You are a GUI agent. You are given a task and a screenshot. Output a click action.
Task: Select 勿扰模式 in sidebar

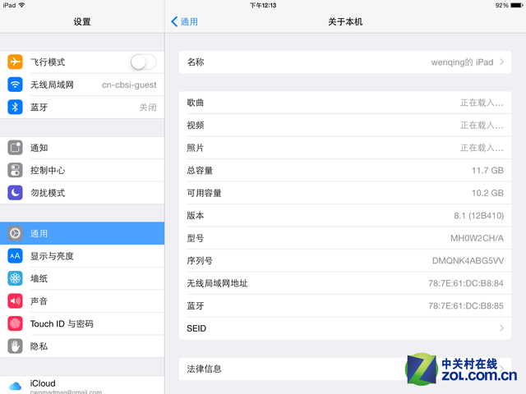[82, 193]
